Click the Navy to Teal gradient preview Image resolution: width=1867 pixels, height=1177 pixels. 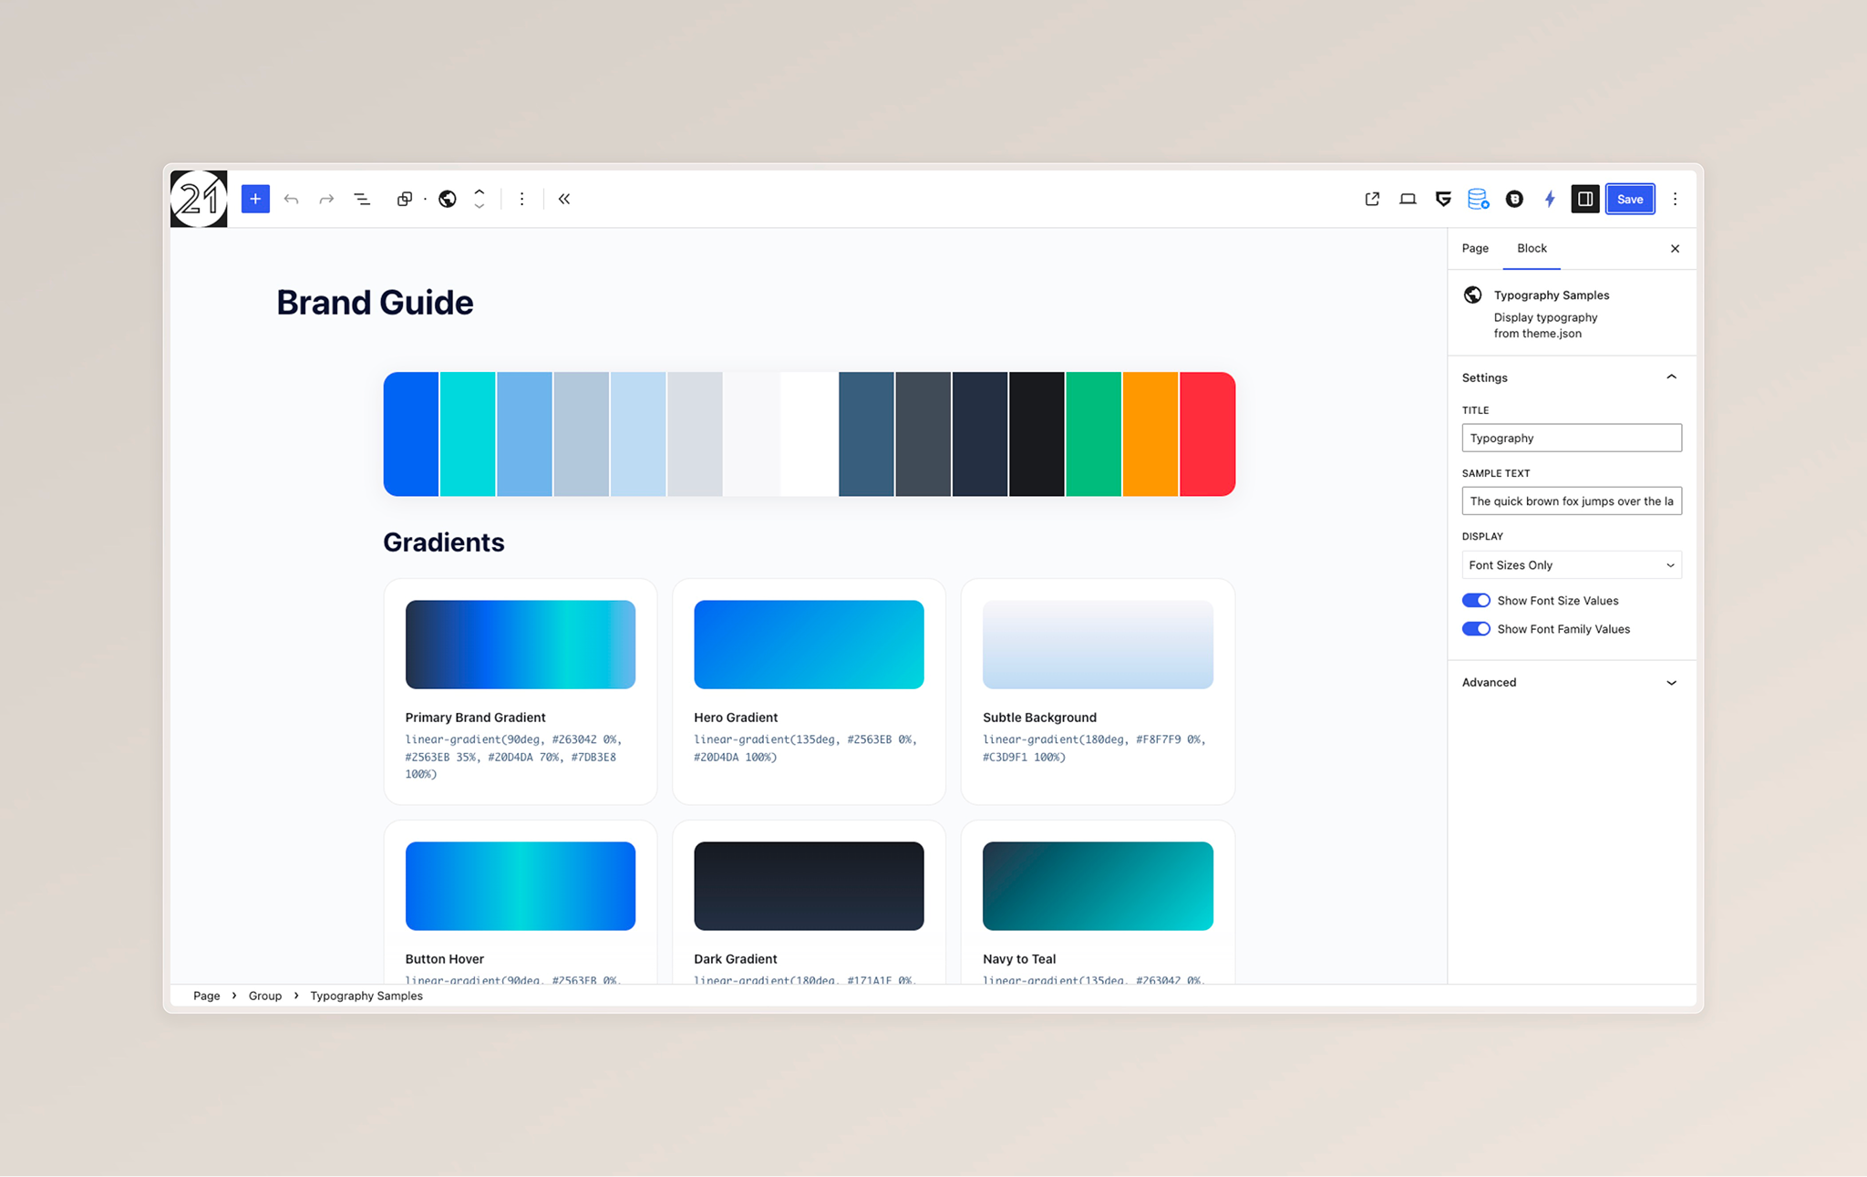[x=1098, y=886]
